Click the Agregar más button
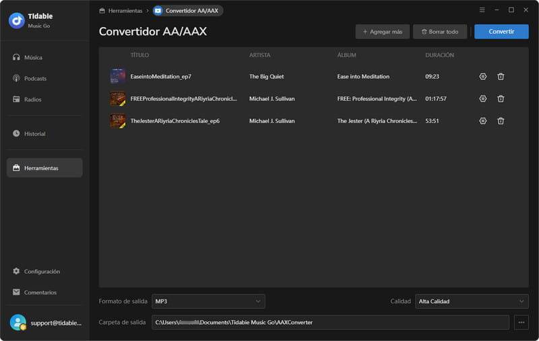 coord(382,32)
